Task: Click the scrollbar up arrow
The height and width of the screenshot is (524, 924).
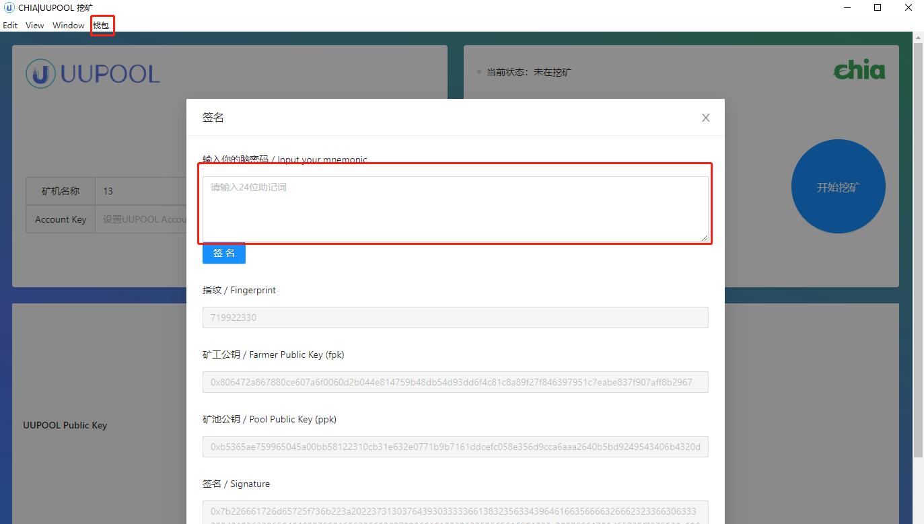Action: (918, 36)
